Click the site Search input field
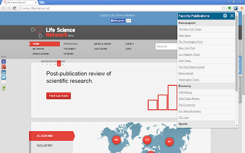This screenshot has width=245, height=153. pos(166,46)
